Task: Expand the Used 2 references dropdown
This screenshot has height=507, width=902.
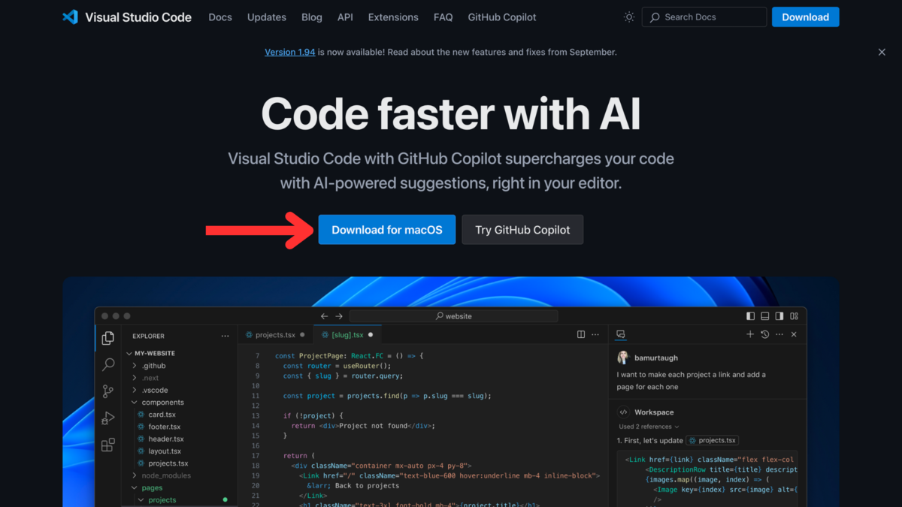Action: tap(649, 427)
